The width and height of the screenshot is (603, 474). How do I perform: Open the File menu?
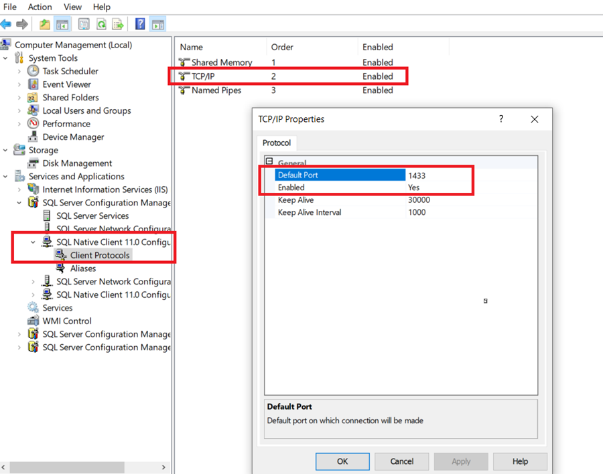9,7
